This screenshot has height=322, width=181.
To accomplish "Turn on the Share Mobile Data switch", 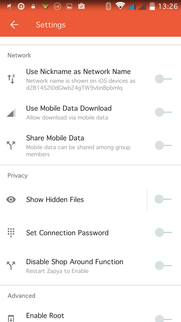I will coord(163,145).
